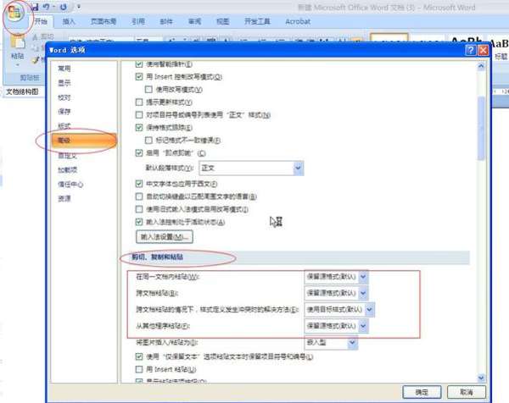This screenshot has width=509, height=403.
Task: Open the 从其他程序粘贴 dropdown
Action: 336,326
